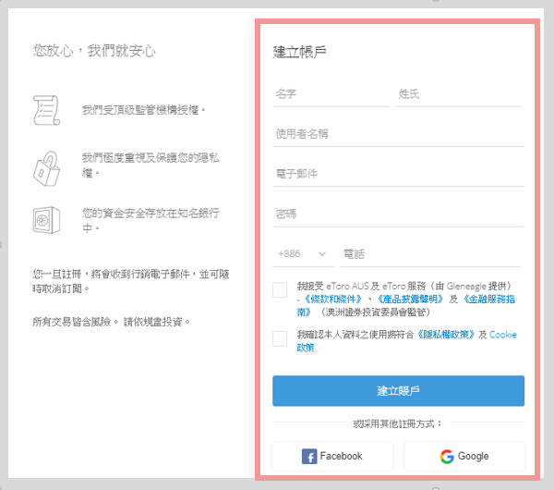Screen dimensions: 554x490
Task: Check the privacy policy confirmation checkbox
Action: 280,338
